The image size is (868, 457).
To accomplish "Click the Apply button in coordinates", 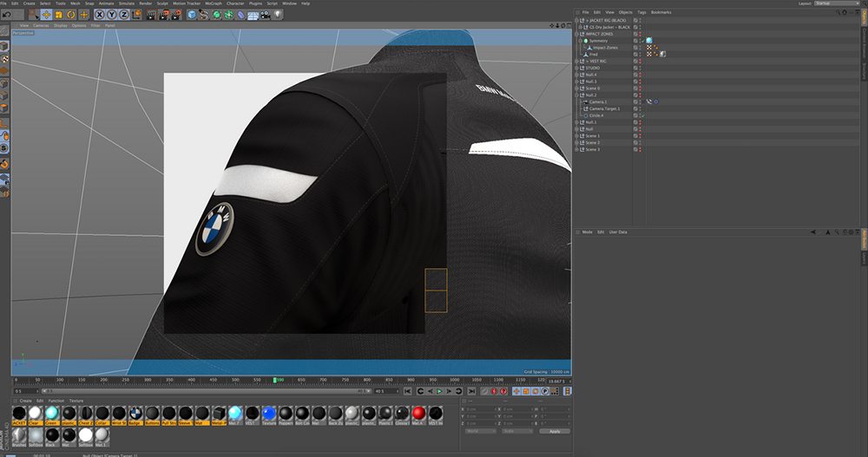I will click(555, 431).
